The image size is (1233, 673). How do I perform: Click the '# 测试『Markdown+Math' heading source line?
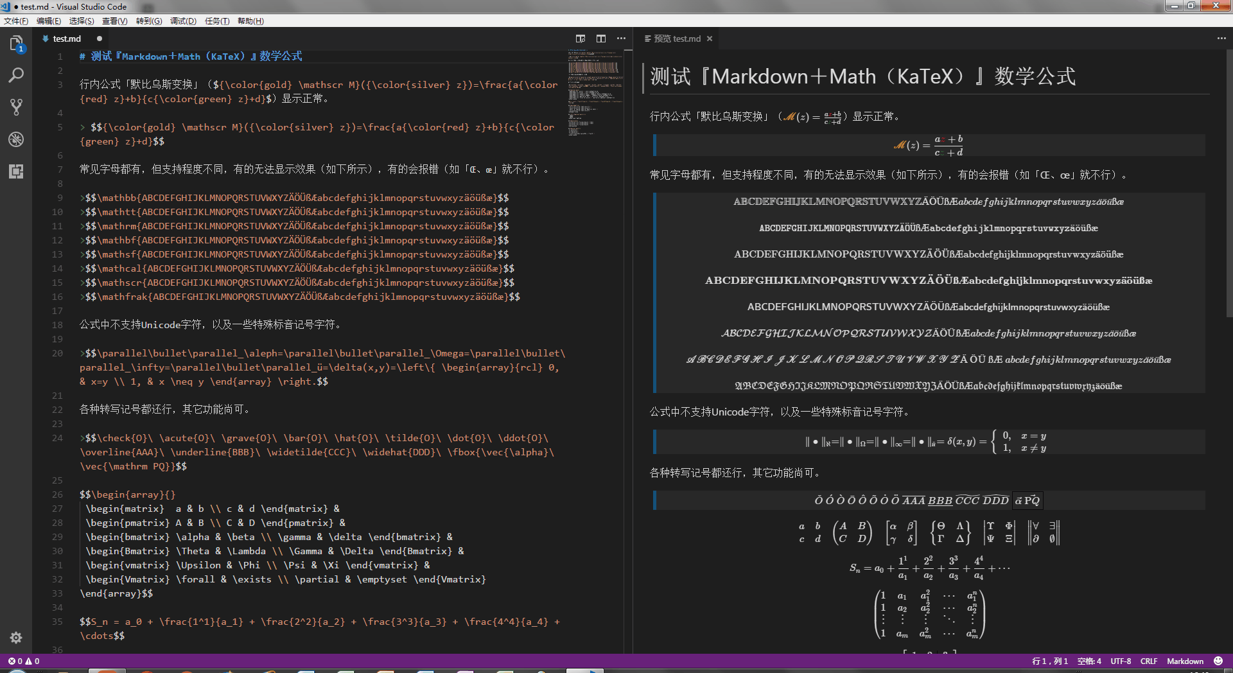coord(191,57)
